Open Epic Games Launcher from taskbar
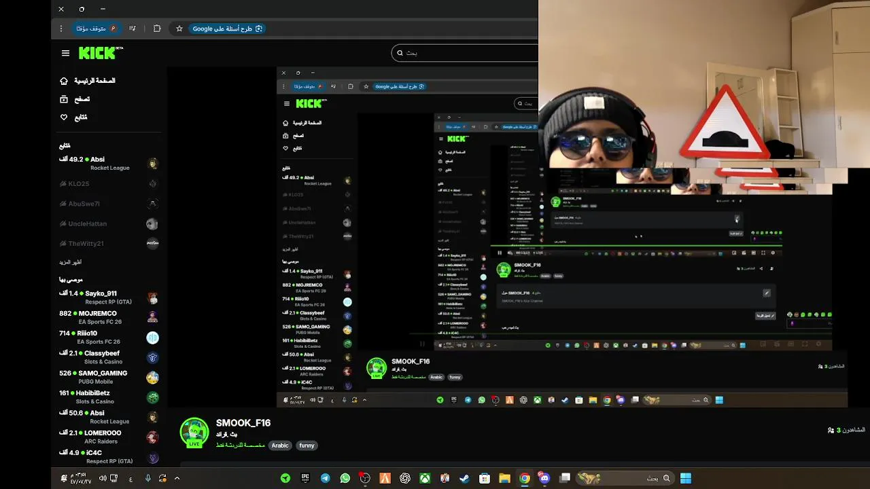The image size is (870, 489). pos(305,478)
